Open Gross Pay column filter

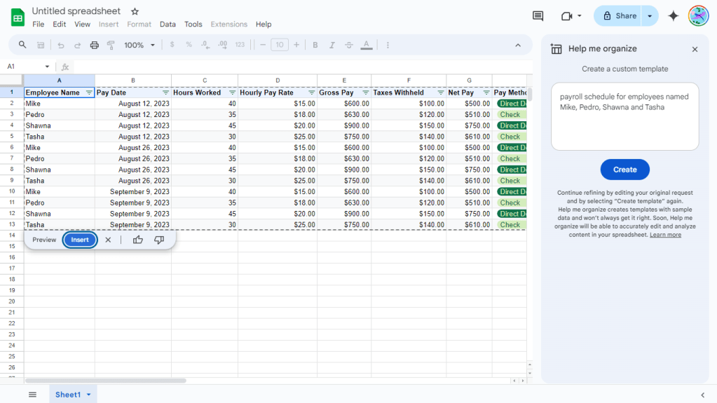pos(365,93)
